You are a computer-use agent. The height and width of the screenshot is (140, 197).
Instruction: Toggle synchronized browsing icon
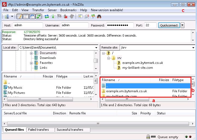point(93,16)
